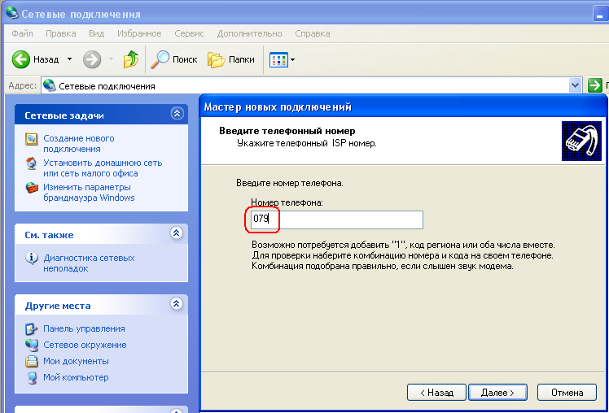Open the Views dropdown arrow

click(x=293, y=59)
